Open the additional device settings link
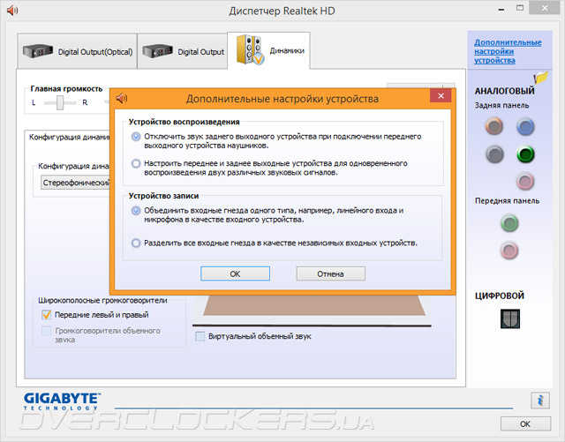Image resolution: width=565 pixels, height=442 pixels. tap(508, 51)
